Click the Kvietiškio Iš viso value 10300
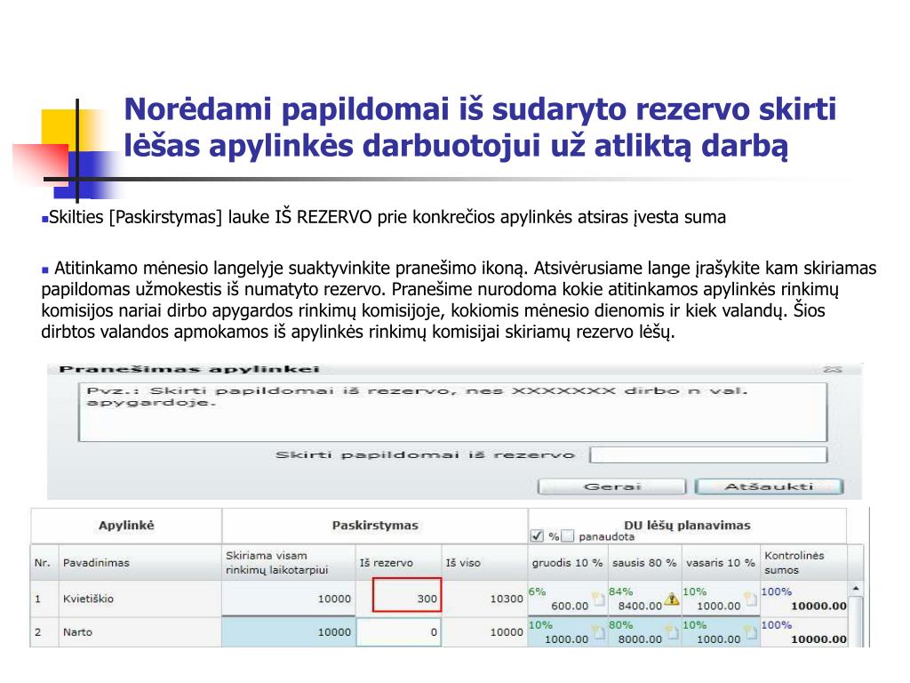Viewport: 910px width, 683px height. 507,599
